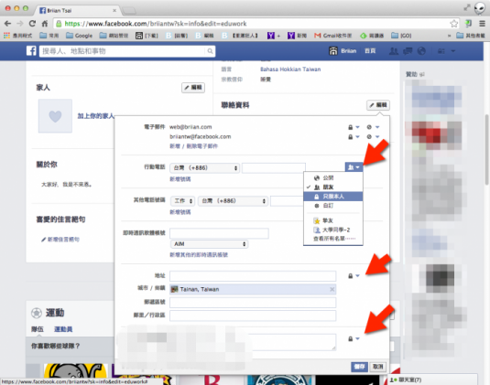Screen dimensions: 490x385
Task: Open privacy shortcuts lock icon in header
Action: (x=441, y=51)
